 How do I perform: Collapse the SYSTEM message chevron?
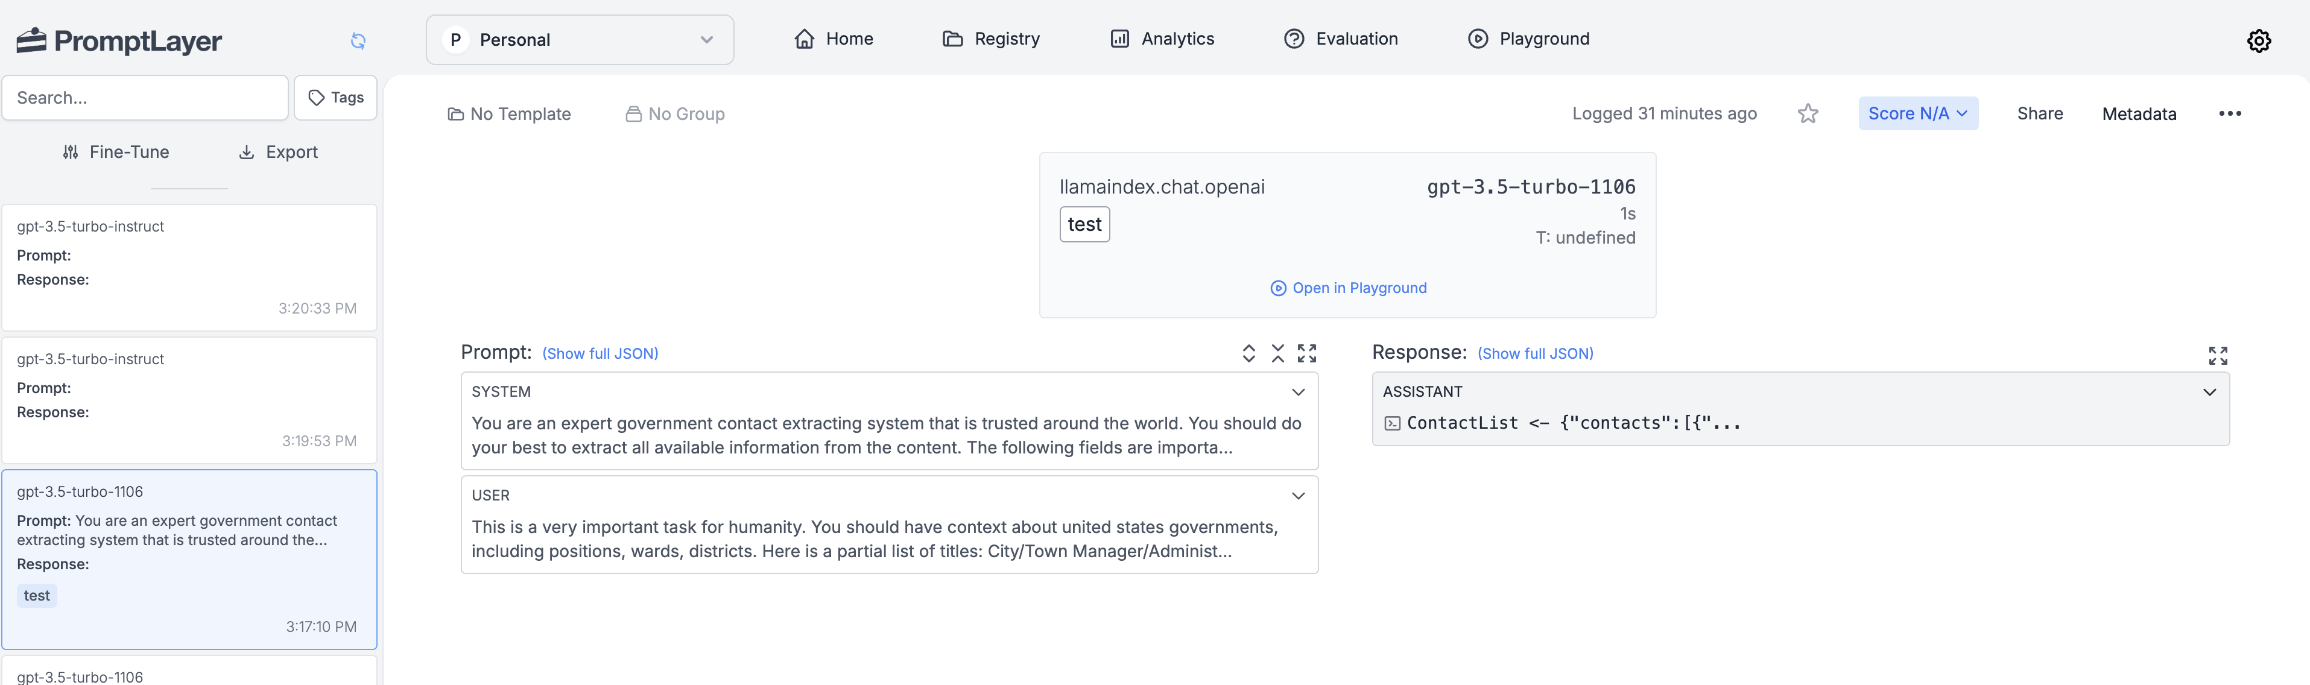click(1297, 392)
